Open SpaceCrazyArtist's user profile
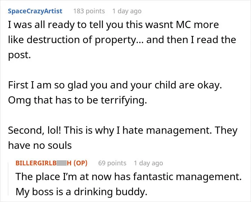251x202 pixels. pyautogui.click(x=35, y=11)
